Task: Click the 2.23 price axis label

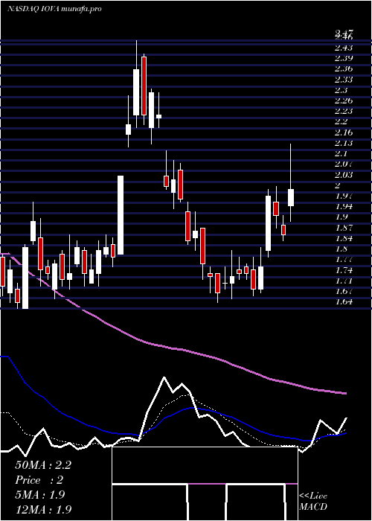Action: pyautogui.click(x=344, y=112)
